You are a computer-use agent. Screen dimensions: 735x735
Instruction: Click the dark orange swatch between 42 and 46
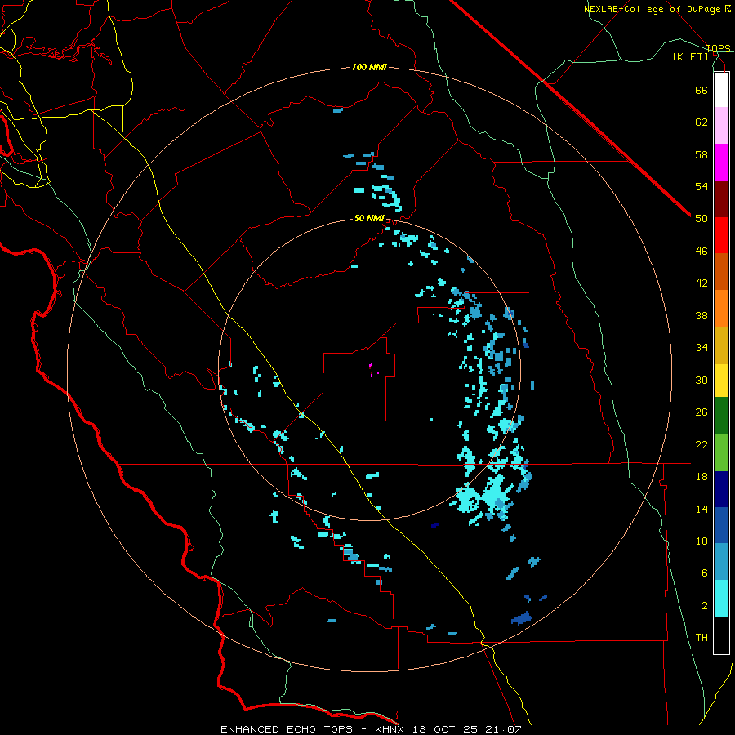coord(721,271)
